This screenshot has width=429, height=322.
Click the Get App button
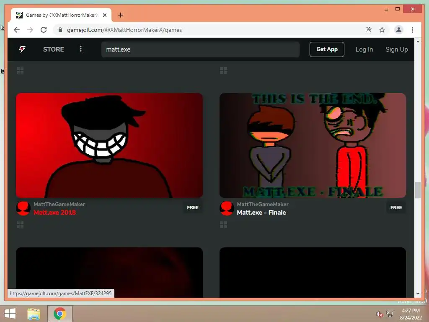[x=327, y=49]
